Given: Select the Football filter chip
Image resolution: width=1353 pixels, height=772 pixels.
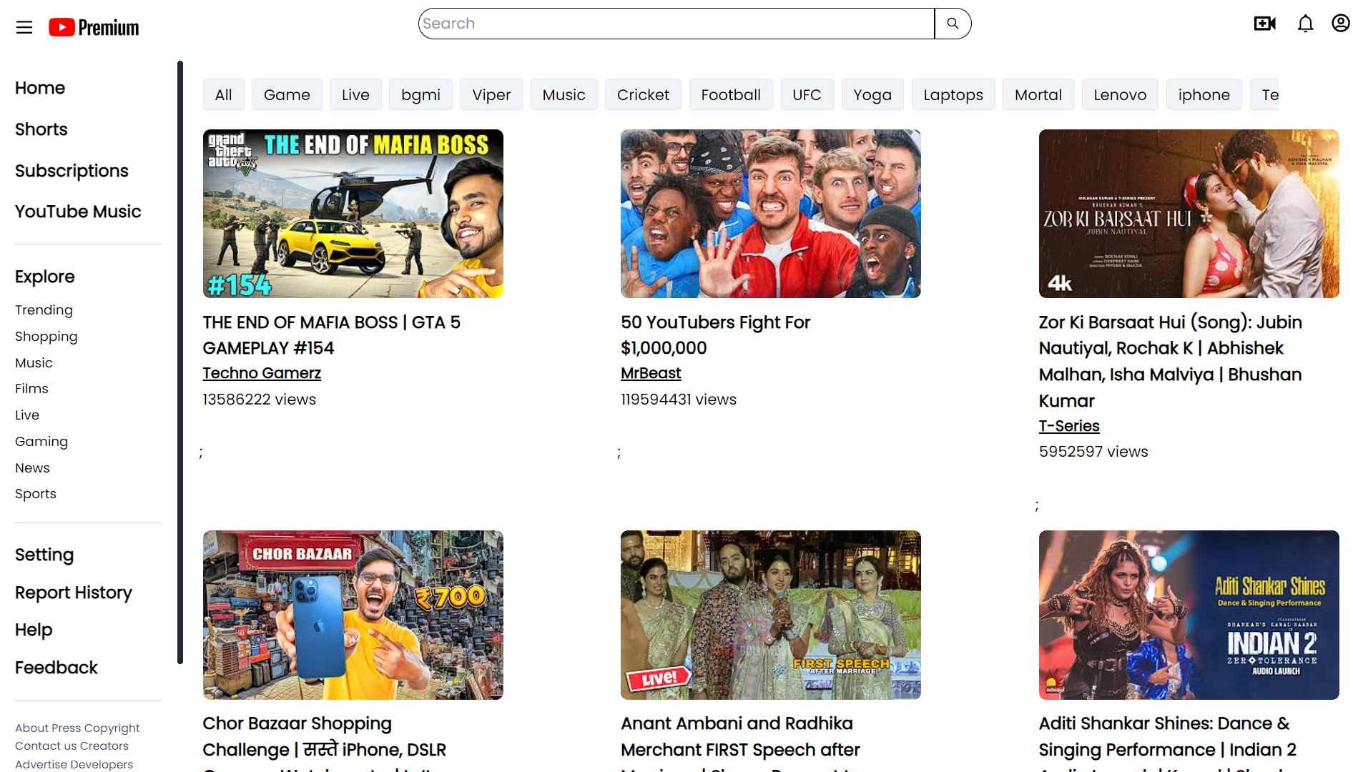Looking at the screenshot, I should point(731,94).
